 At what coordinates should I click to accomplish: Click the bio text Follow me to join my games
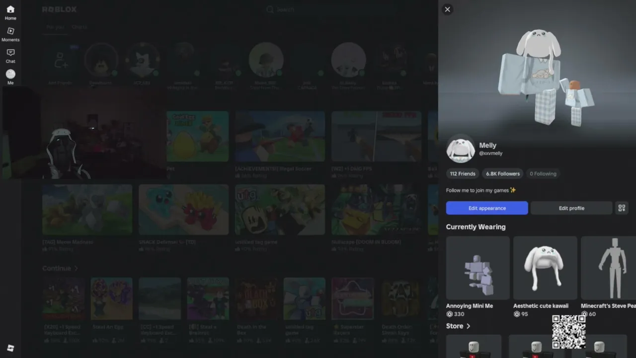coord(481,190)
